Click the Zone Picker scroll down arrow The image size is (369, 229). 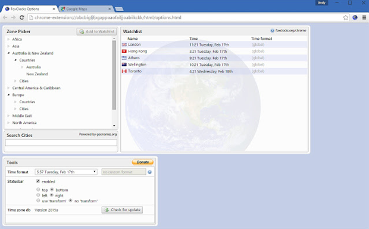(114, 126)
